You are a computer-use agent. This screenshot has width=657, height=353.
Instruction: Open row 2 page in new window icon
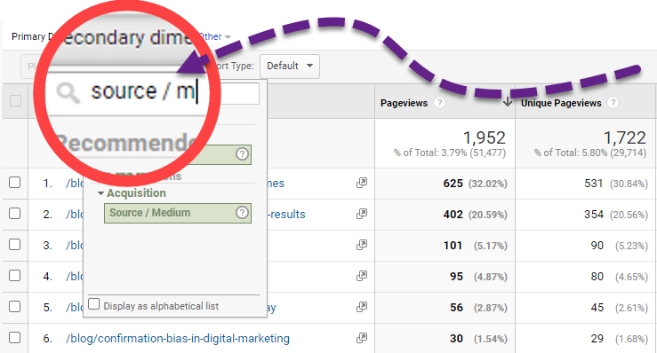point(362,214)
